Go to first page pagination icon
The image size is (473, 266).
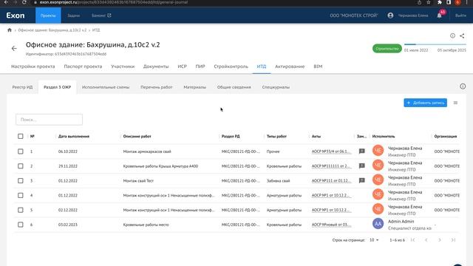(412, 239)
